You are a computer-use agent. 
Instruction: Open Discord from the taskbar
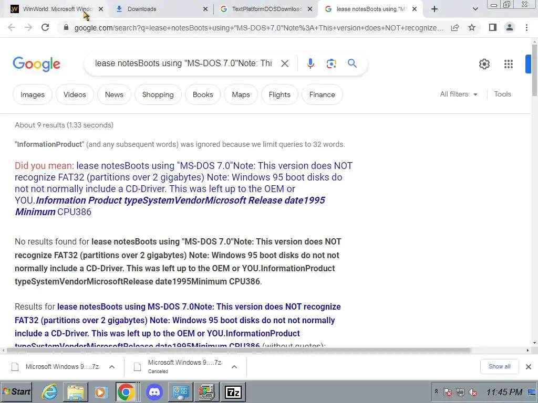(x=154, y=391)
